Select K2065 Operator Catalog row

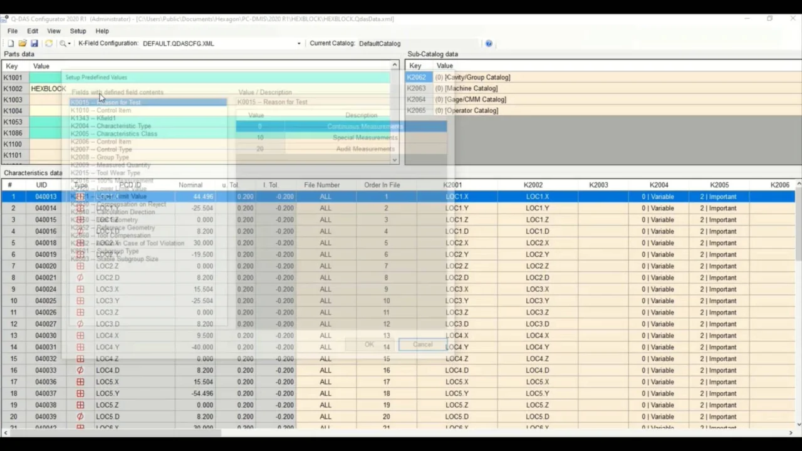603,110
